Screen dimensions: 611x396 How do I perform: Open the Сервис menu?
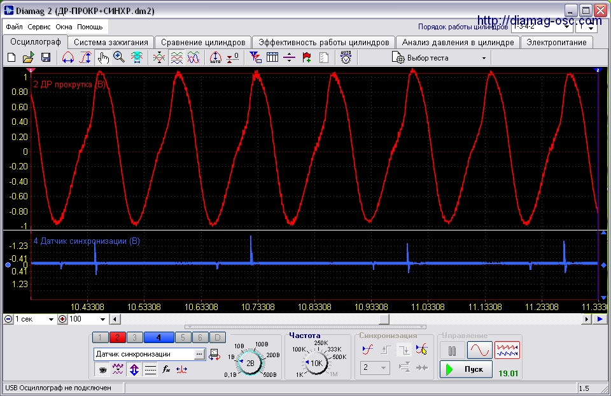[39, 27]
